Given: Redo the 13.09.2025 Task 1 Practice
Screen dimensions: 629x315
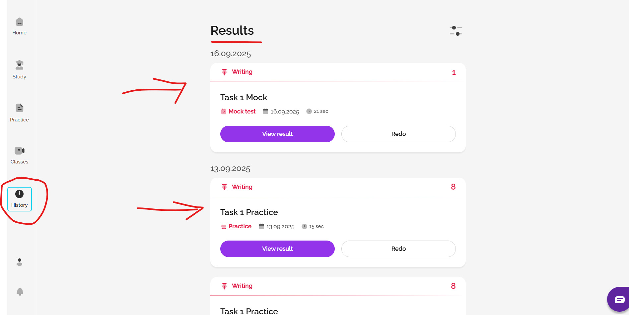Looking at the screenshot, I should pyautogui.click(x=398, y=249).
